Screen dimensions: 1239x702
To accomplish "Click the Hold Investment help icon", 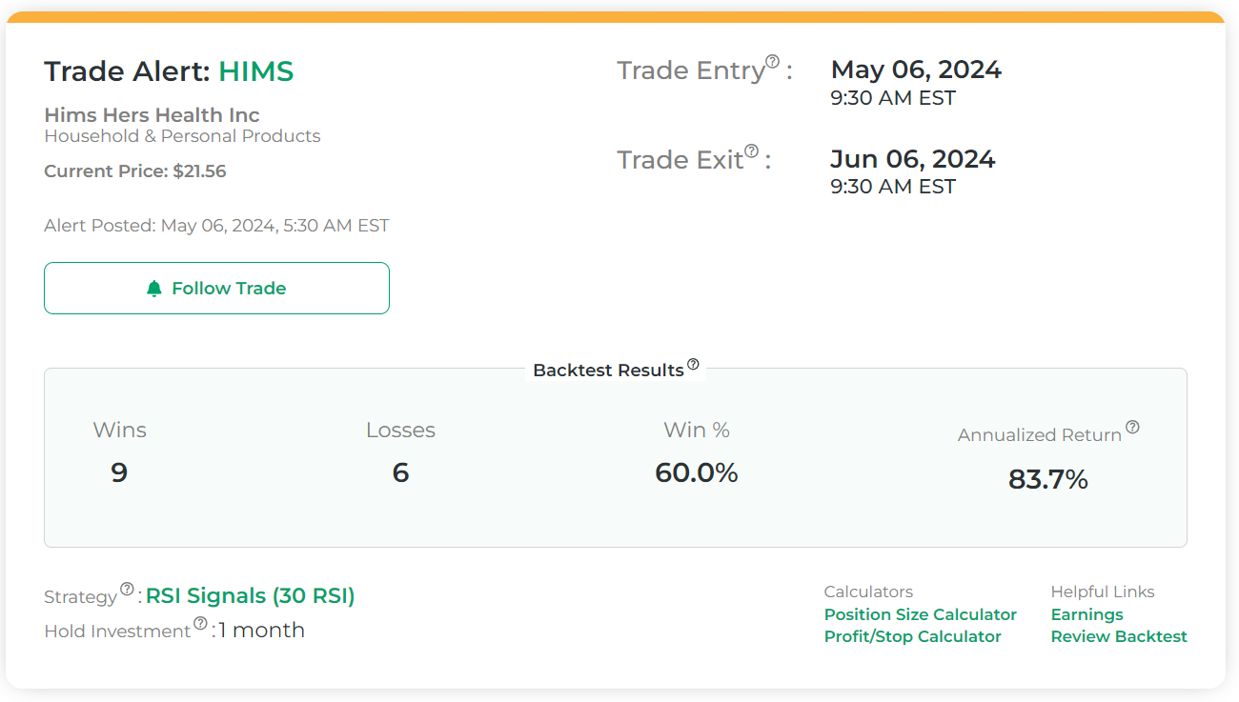I will click(x=200, y=623).
